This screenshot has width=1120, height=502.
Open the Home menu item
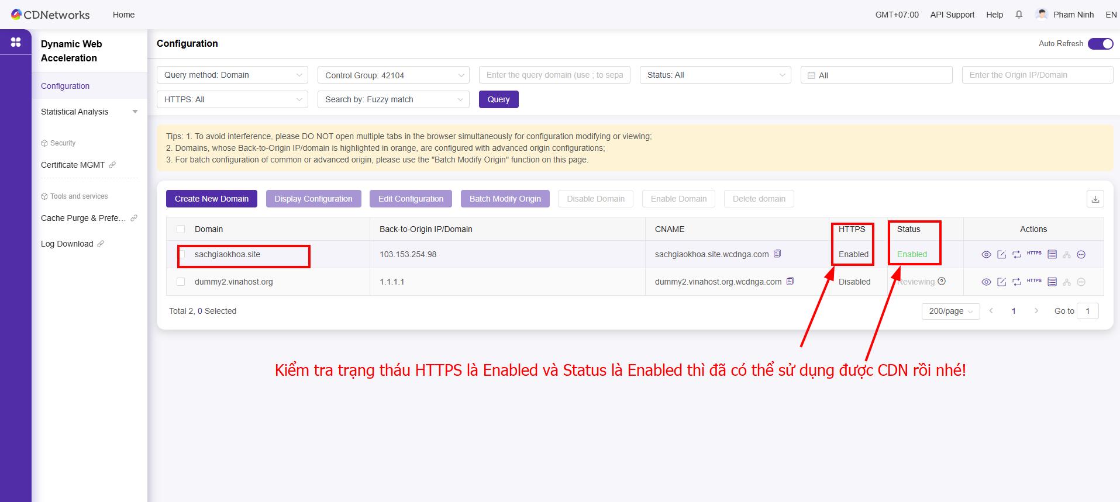click(x=123, y=15)
